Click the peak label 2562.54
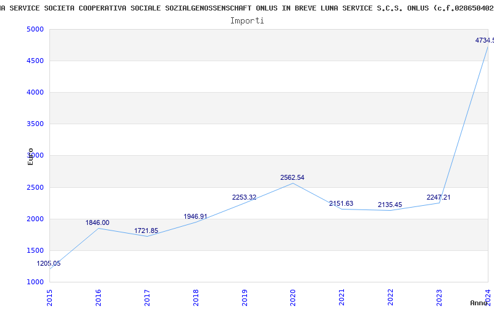Viewport: 494px width, 309px height. click(x=292, y=177)
